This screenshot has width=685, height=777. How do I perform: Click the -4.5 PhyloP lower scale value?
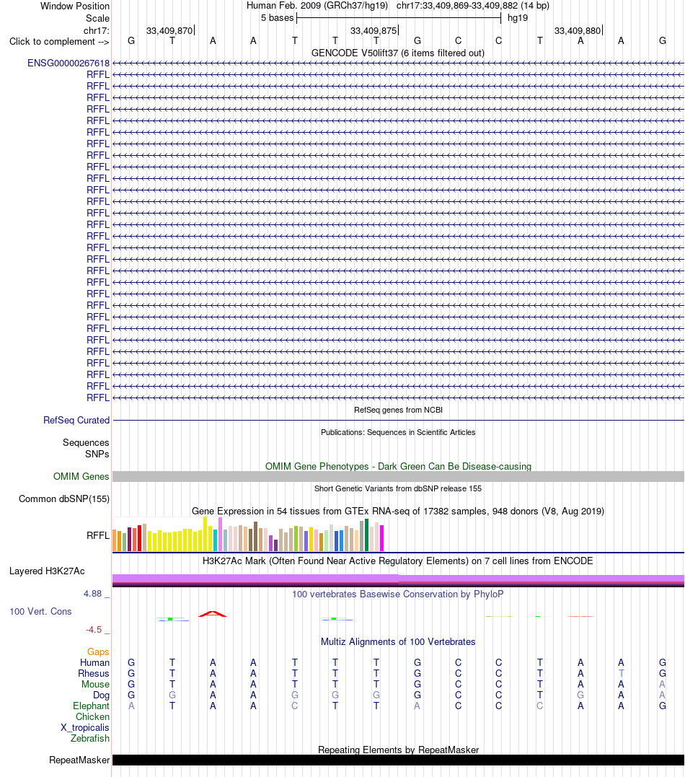click(x=94, y=630)
